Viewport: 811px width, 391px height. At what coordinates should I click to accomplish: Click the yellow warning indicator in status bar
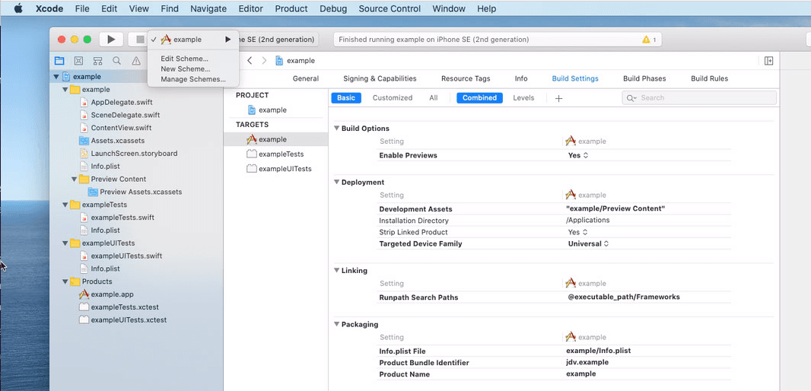pos(649,40)
